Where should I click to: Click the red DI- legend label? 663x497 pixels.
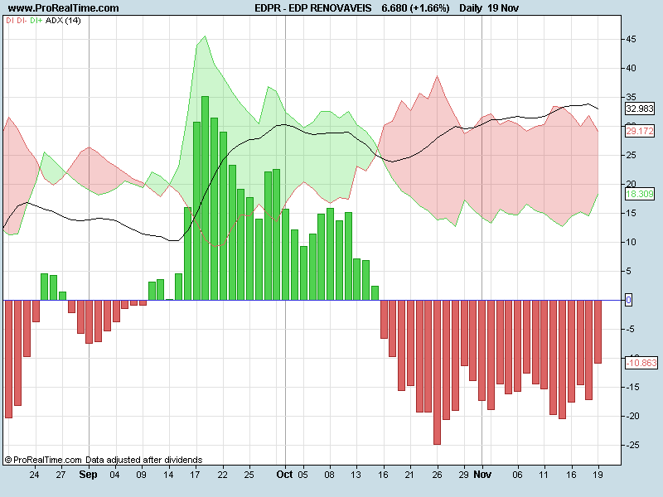[22, 20]
